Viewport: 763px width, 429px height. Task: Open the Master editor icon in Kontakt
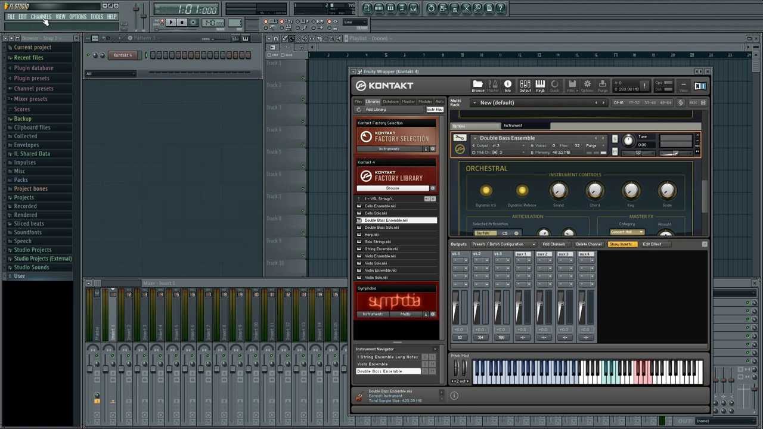[x=493, y=86]
